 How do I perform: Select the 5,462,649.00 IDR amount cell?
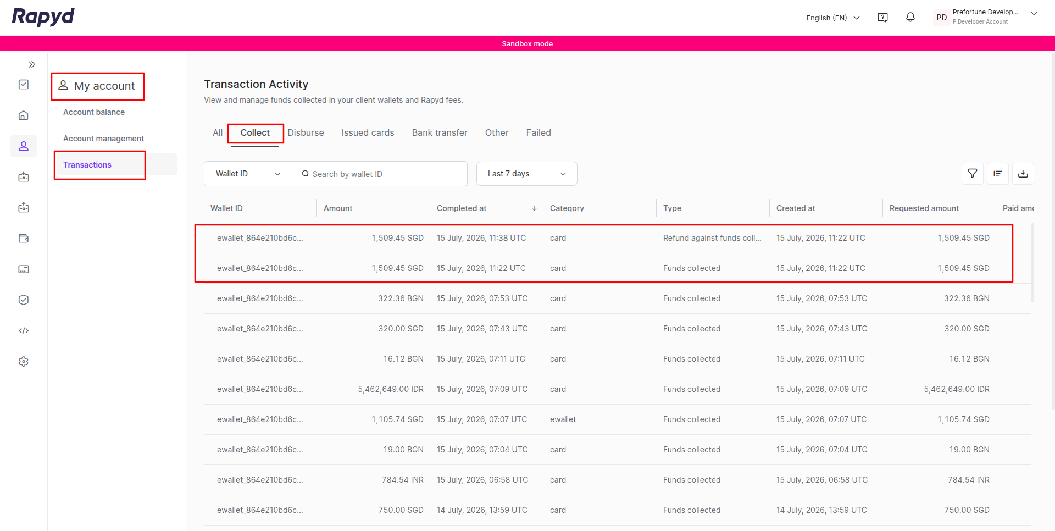391,389
